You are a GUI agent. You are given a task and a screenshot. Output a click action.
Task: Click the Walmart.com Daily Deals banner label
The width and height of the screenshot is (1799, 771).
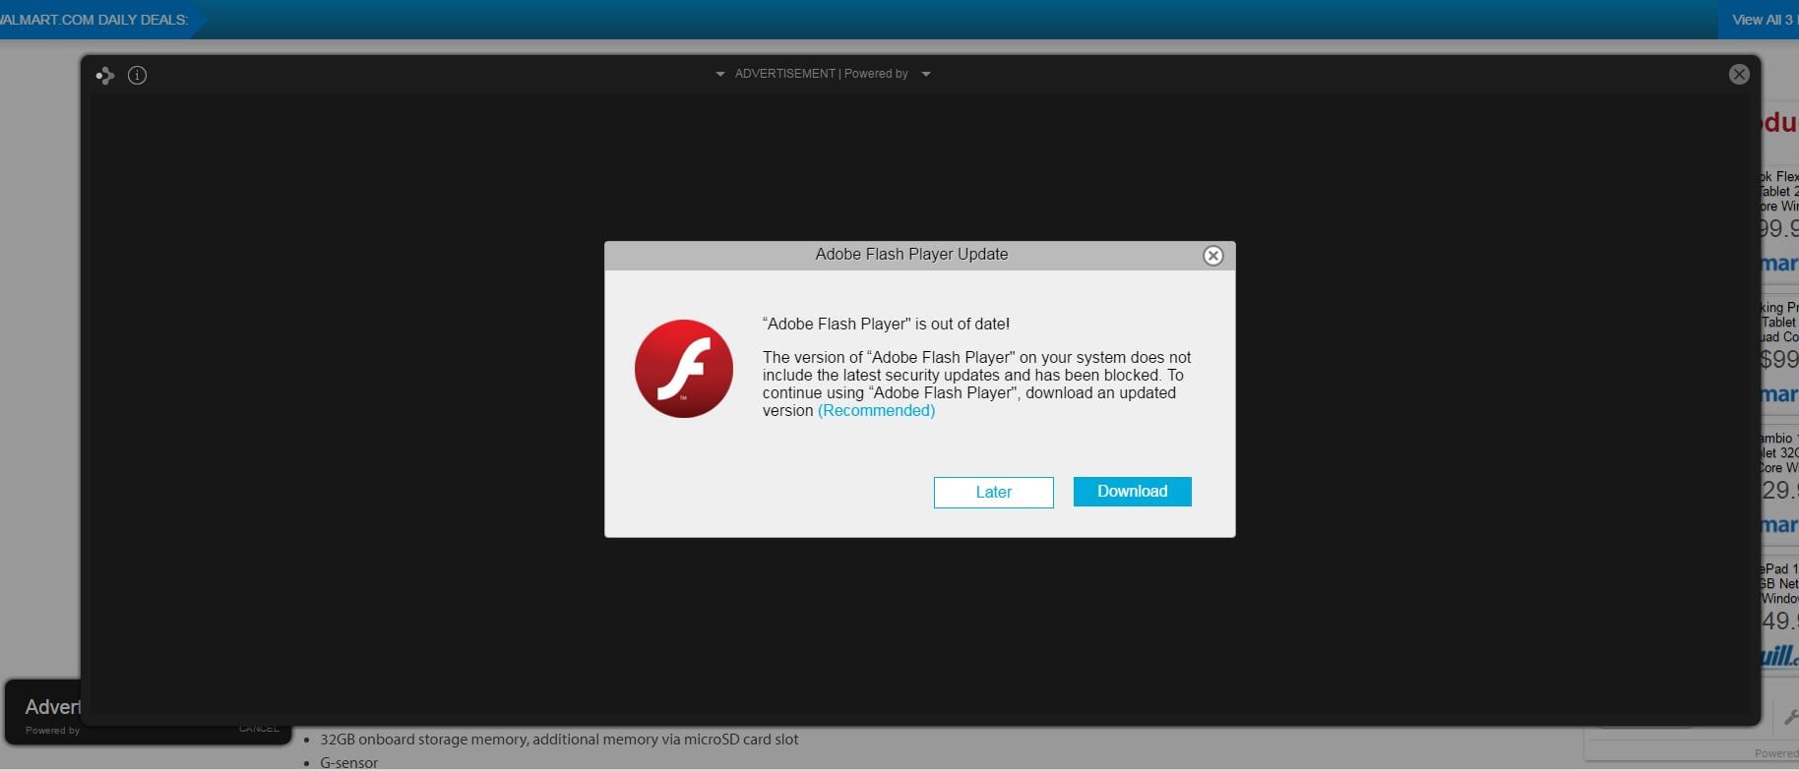[94, 20]
